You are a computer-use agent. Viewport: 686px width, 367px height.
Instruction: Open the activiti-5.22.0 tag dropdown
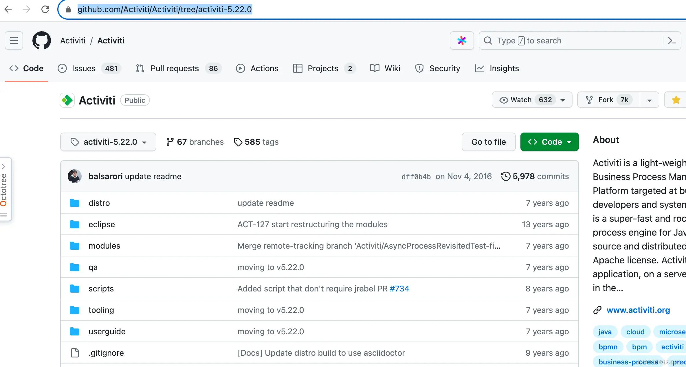tap(108, 142)
